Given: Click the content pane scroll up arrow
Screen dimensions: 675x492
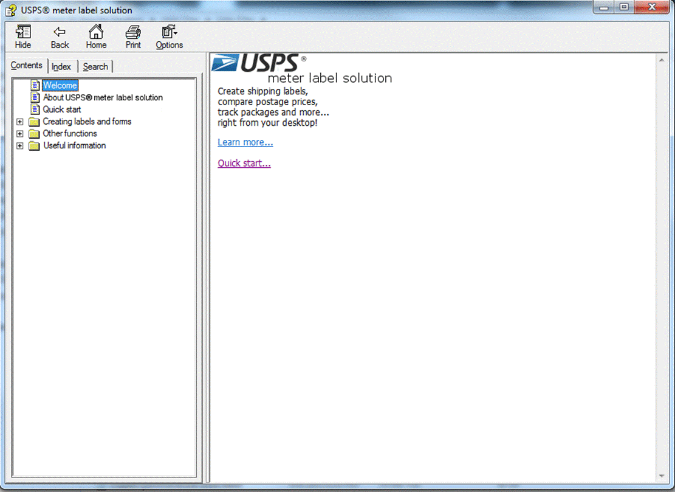Looking at the screenshot, I should [x=662, y=60].
